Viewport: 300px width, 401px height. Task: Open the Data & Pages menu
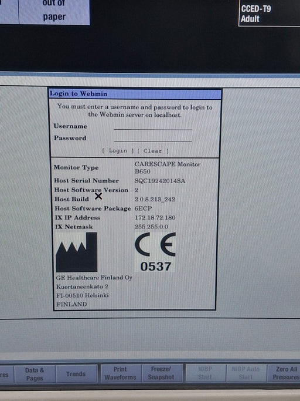35,374
